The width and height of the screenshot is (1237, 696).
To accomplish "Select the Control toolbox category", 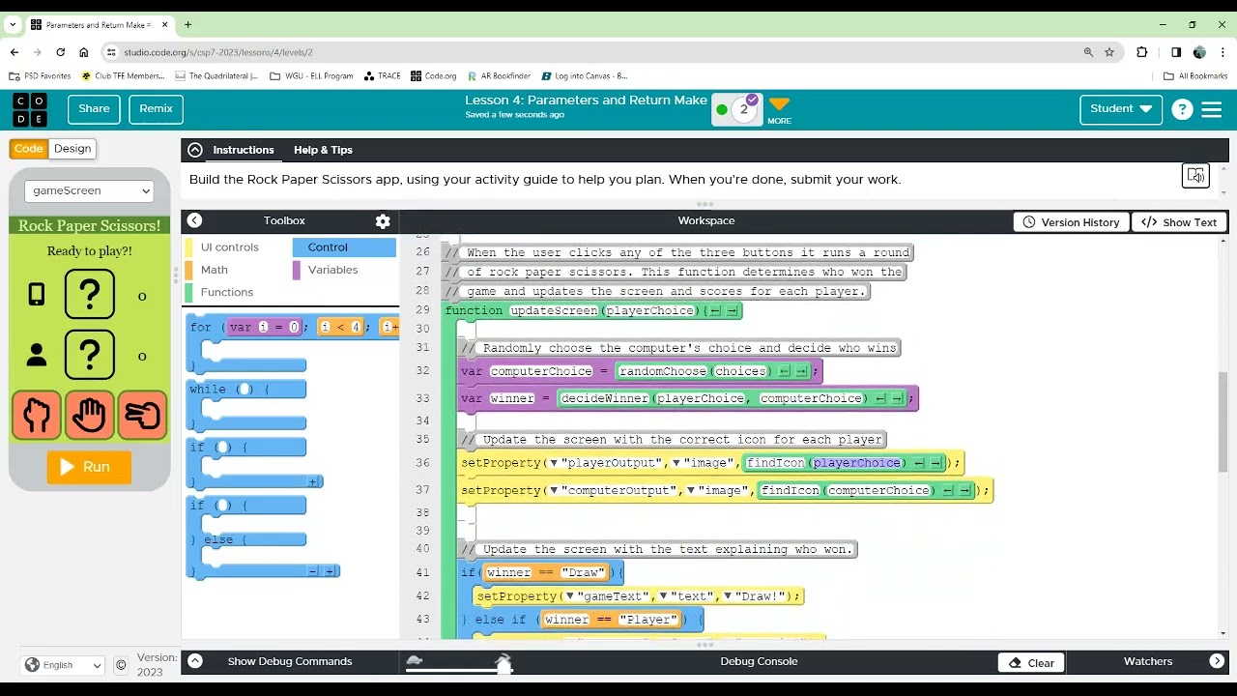I will point(344,247).
